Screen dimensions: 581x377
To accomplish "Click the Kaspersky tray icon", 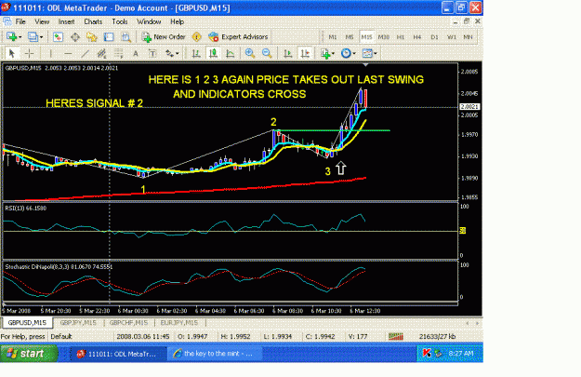I will pos(427,353).
